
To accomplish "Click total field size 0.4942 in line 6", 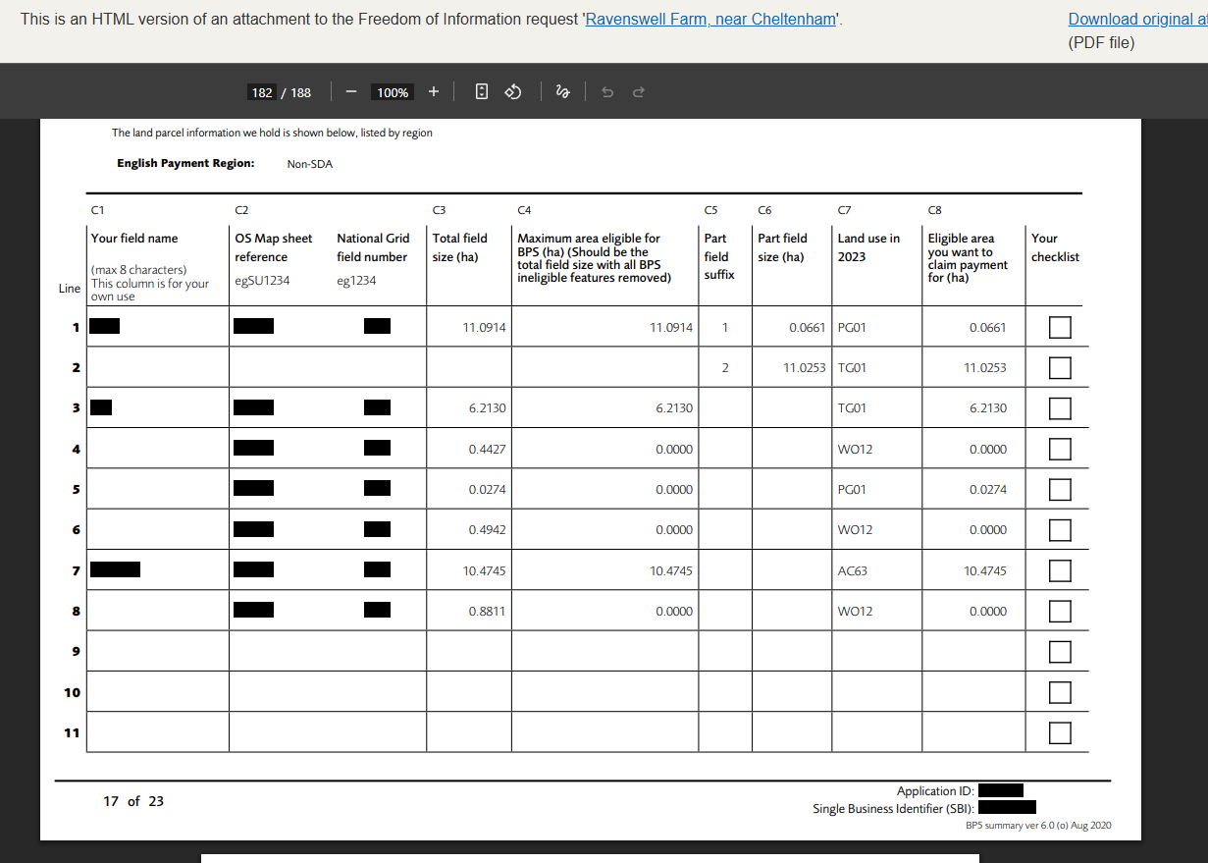I will pyautogui.click(x=488, y=530).
